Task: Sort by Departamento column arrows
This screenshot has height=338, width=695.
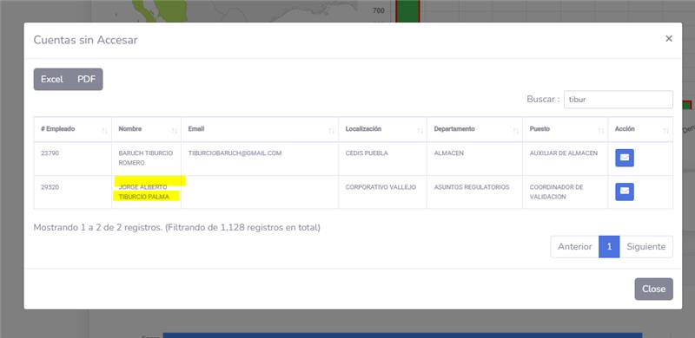Action: (515, 131)
